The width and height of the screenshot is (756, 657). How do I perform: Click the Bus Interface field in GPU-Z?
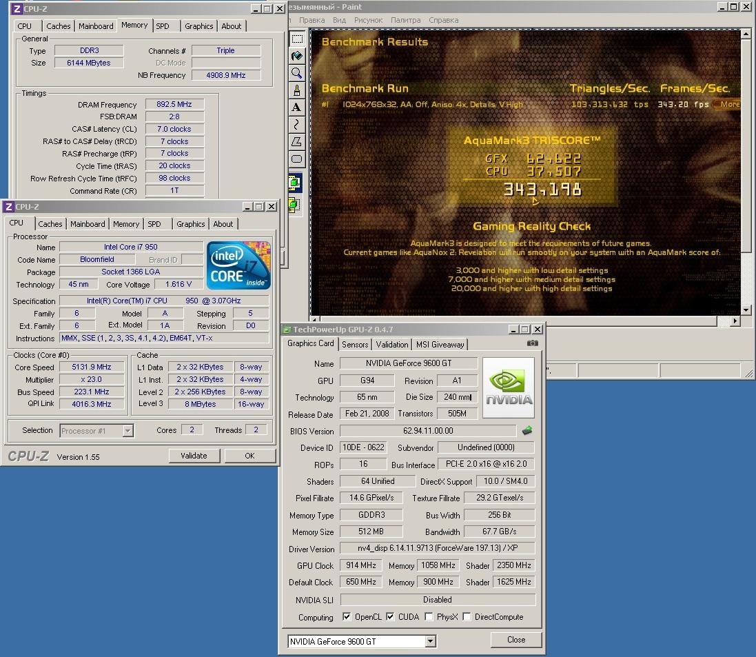(x=486, y=464)
